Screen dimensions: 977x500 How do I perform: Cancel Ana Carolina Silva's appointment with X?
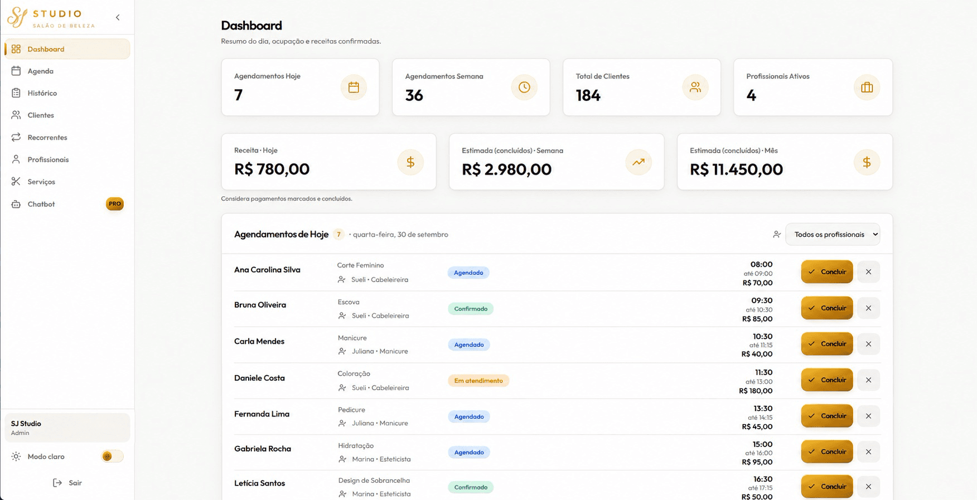868,272
